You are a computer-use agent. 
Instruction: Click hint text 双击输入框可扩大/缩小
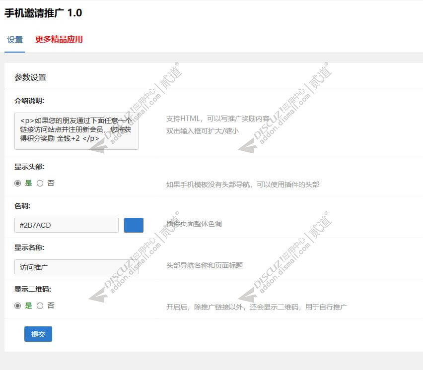(203, 131)
